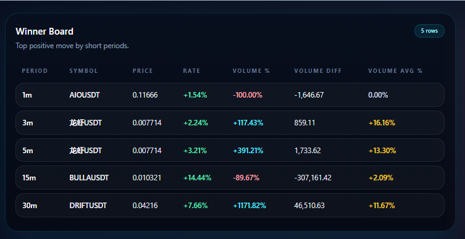
Task: Select the 3m period cell
Action: 28,123
